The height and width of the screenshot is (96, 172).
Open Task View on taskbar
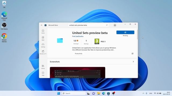(88, 93)
